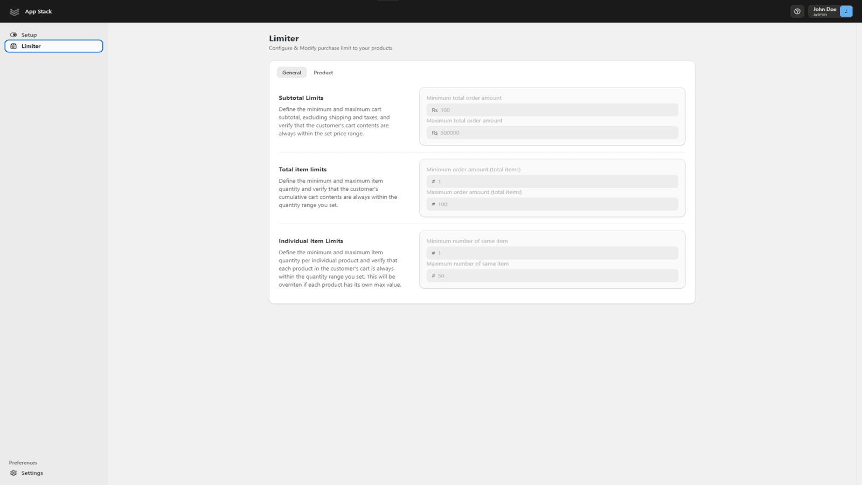Click the App Stack logo icon
Image resolution: width=862 pixels, height=485 pixels.
click(x=14, y=11)
